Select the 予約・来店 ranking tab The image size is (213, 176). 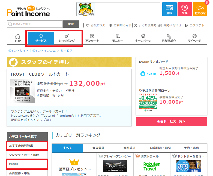click(x=191, y=148)
